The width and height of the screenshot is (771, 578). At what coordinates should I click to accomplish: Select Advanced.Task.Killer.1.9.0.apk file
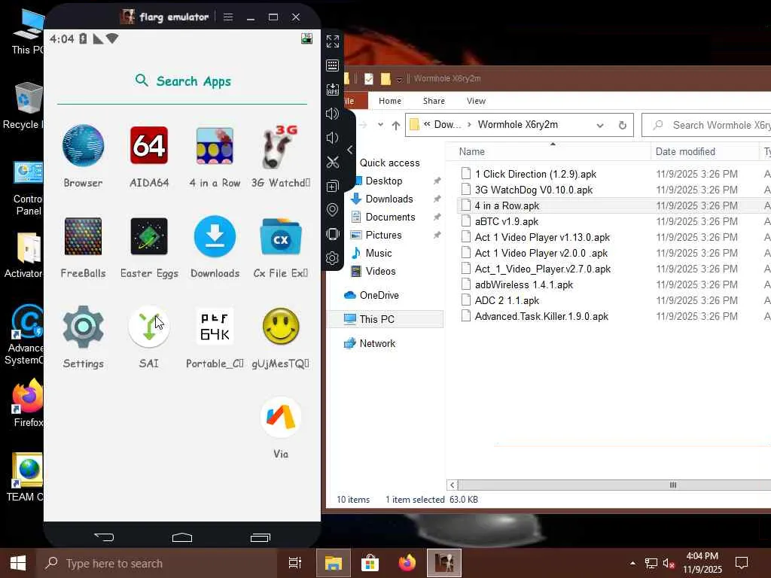(541, 317)
